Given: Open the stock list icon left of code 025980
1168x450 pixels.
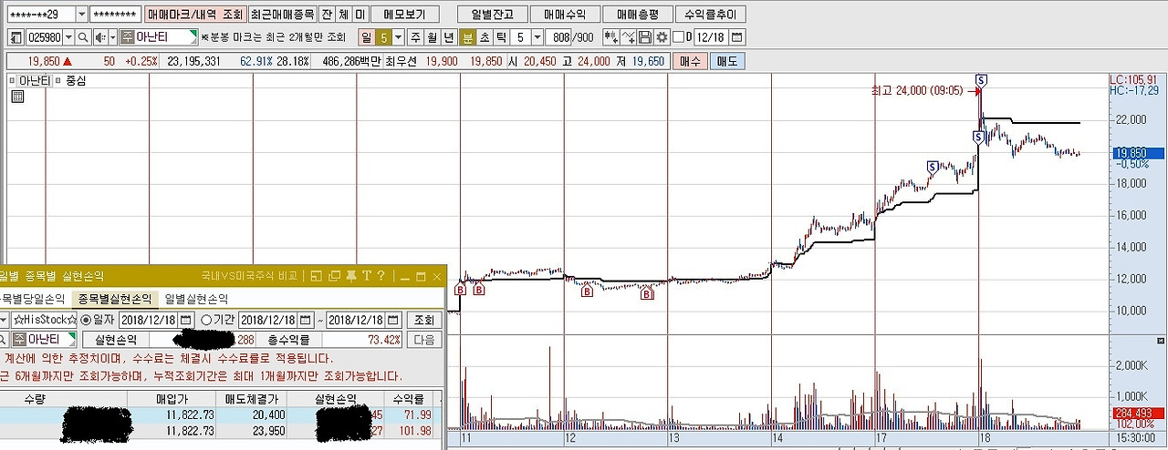Looking at the screenshot, I should [x=16, y=37].
